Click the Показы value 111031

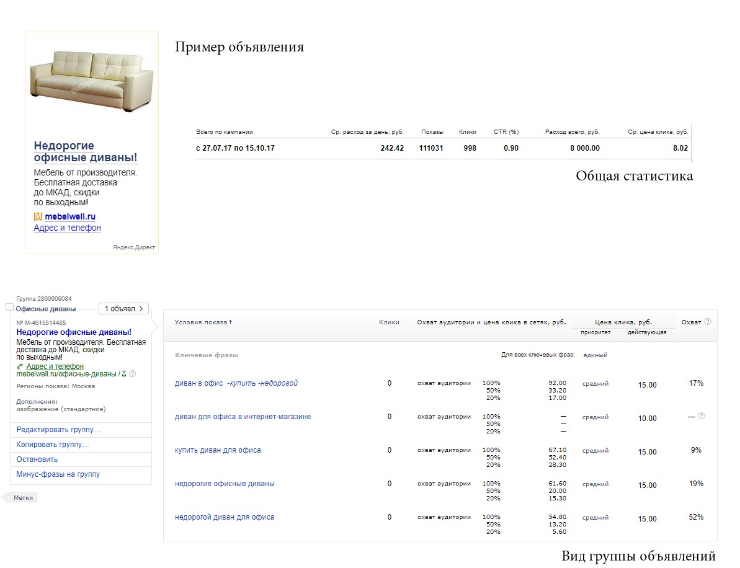pos(431,148)
